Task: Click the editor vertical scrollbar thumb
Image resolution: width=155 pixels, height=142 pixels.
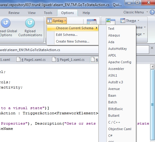Action: pyautogui.click(x=152, y=104)
